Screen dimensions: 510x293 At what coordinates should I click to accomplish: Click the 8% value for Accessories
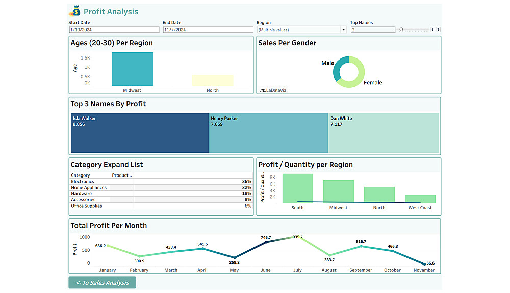[x=248, y=200]
